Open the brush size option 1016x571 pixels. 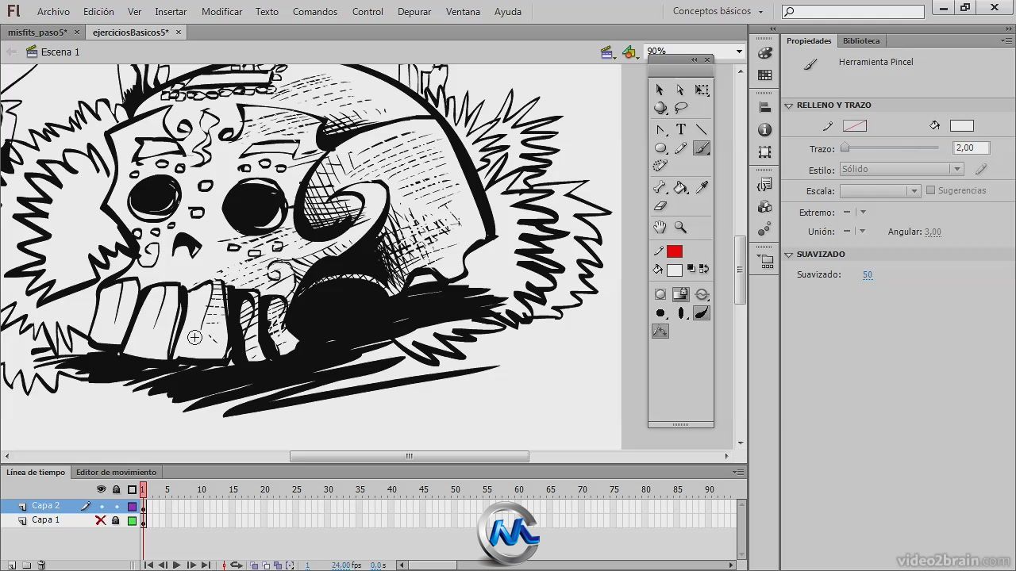(660, 313)
